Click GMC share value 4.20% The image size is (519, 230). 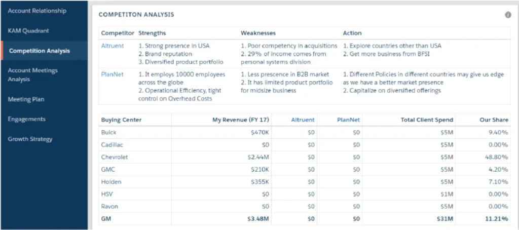click(x=498, y=169)
